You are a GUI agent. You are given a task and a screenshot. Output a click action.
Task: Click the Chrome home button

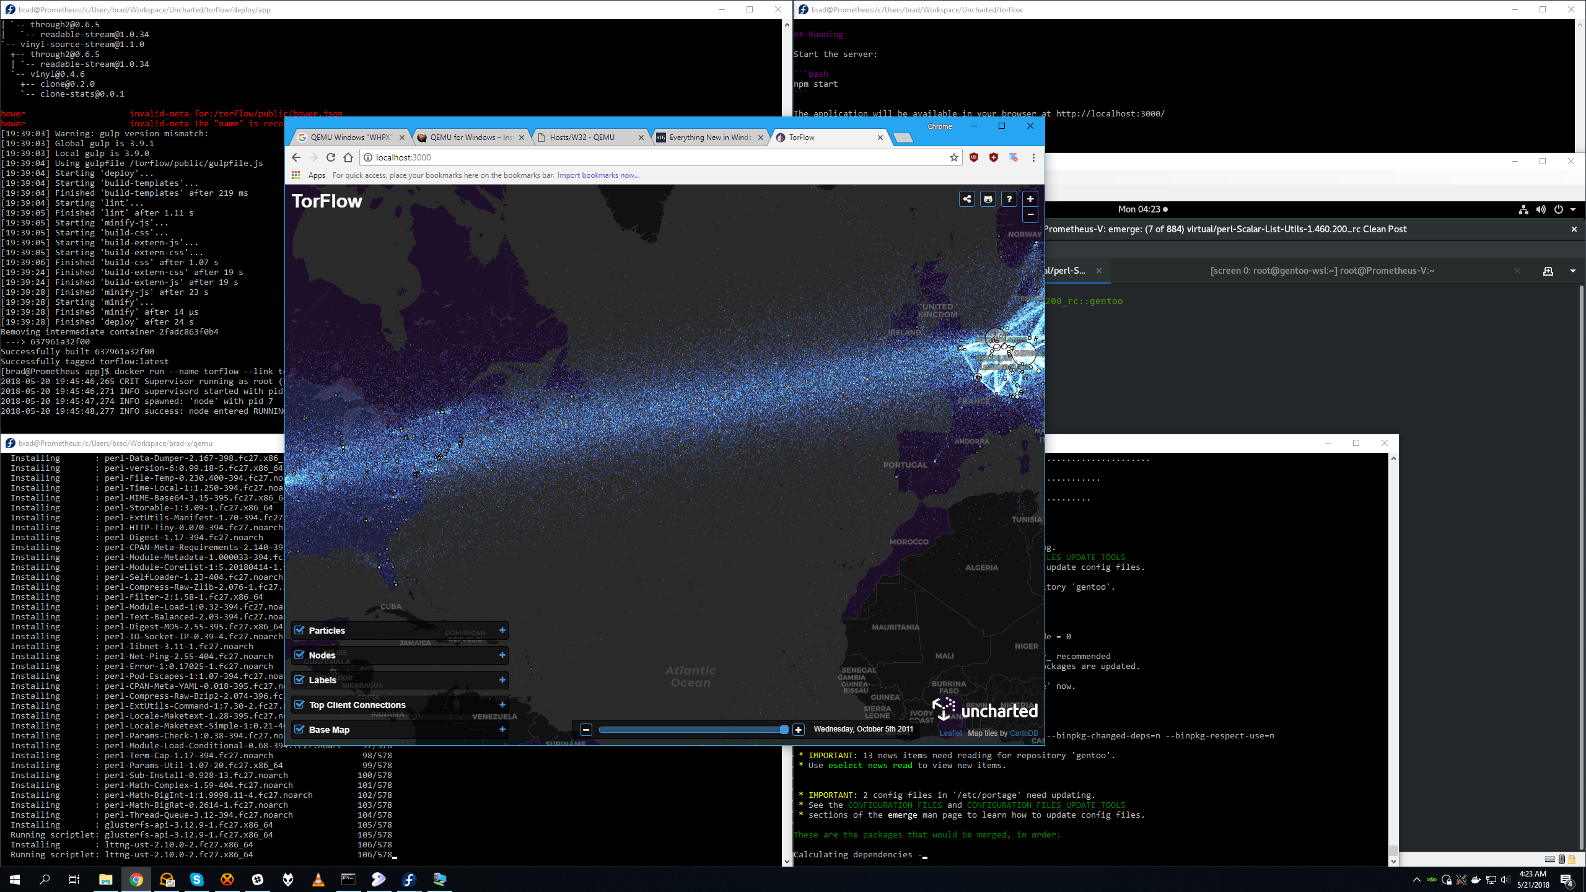(348, 157)
